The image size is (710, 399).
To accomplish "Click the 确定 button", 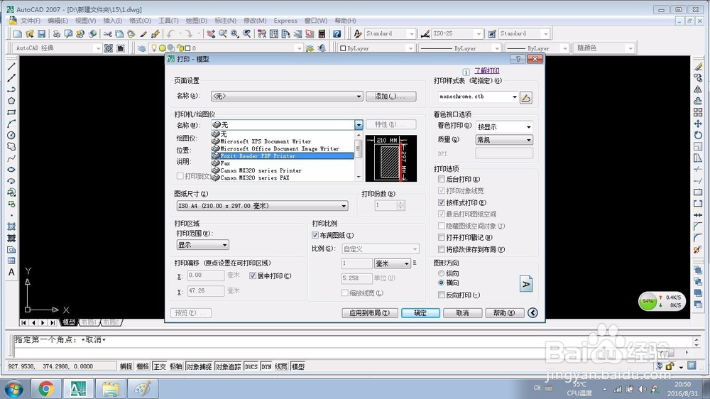I will 420,313.
